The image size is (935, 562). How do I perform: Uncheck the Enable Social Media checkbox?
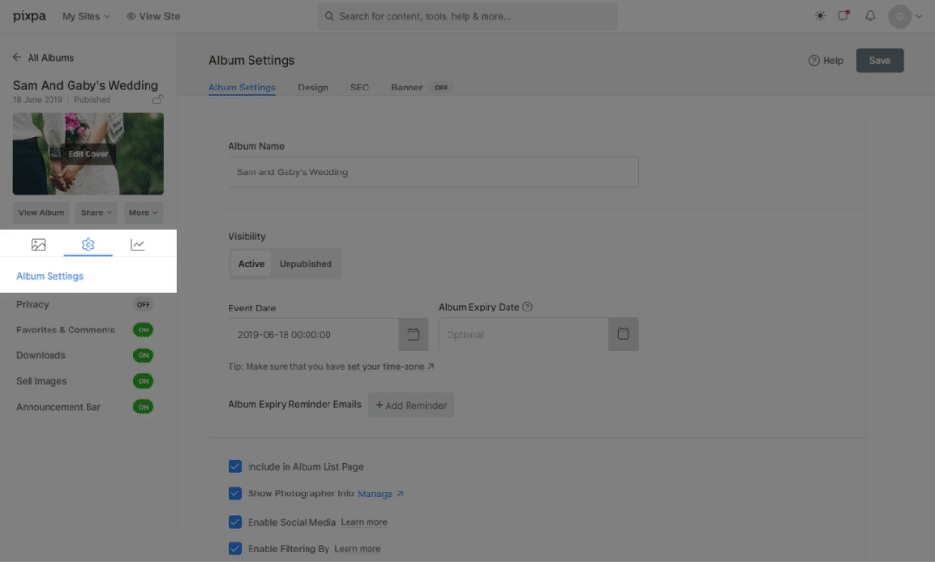click(x=235, y=522)
